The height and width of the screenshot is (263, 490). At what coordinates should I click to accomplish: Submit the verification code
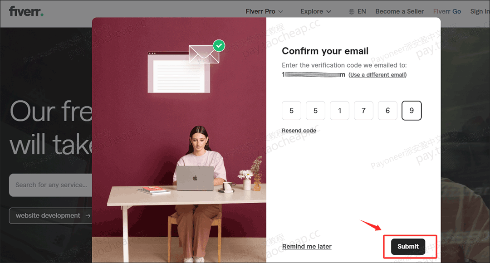[408, 246]
